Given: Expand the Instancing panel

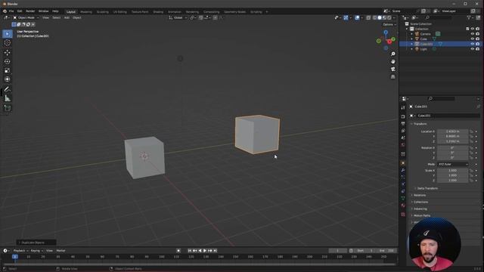Looking at the screenshot, I should point(420,209).
